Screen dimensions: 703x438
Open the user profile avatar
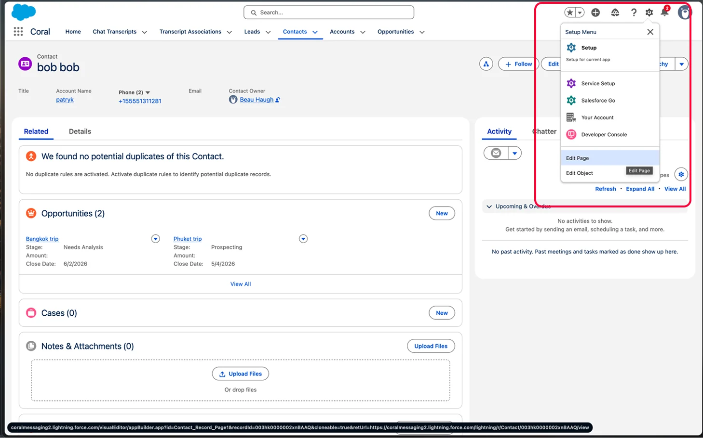point(684,13)
